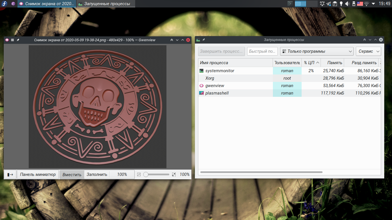
Task: Click the system monitor icon in process window title
Action: (x=198, y=40)
